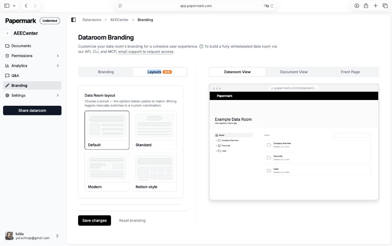The height and width of the screenshot is (246, 392).
Task: Click the page reader icon in address bar
Action: (x=120, y=6)
